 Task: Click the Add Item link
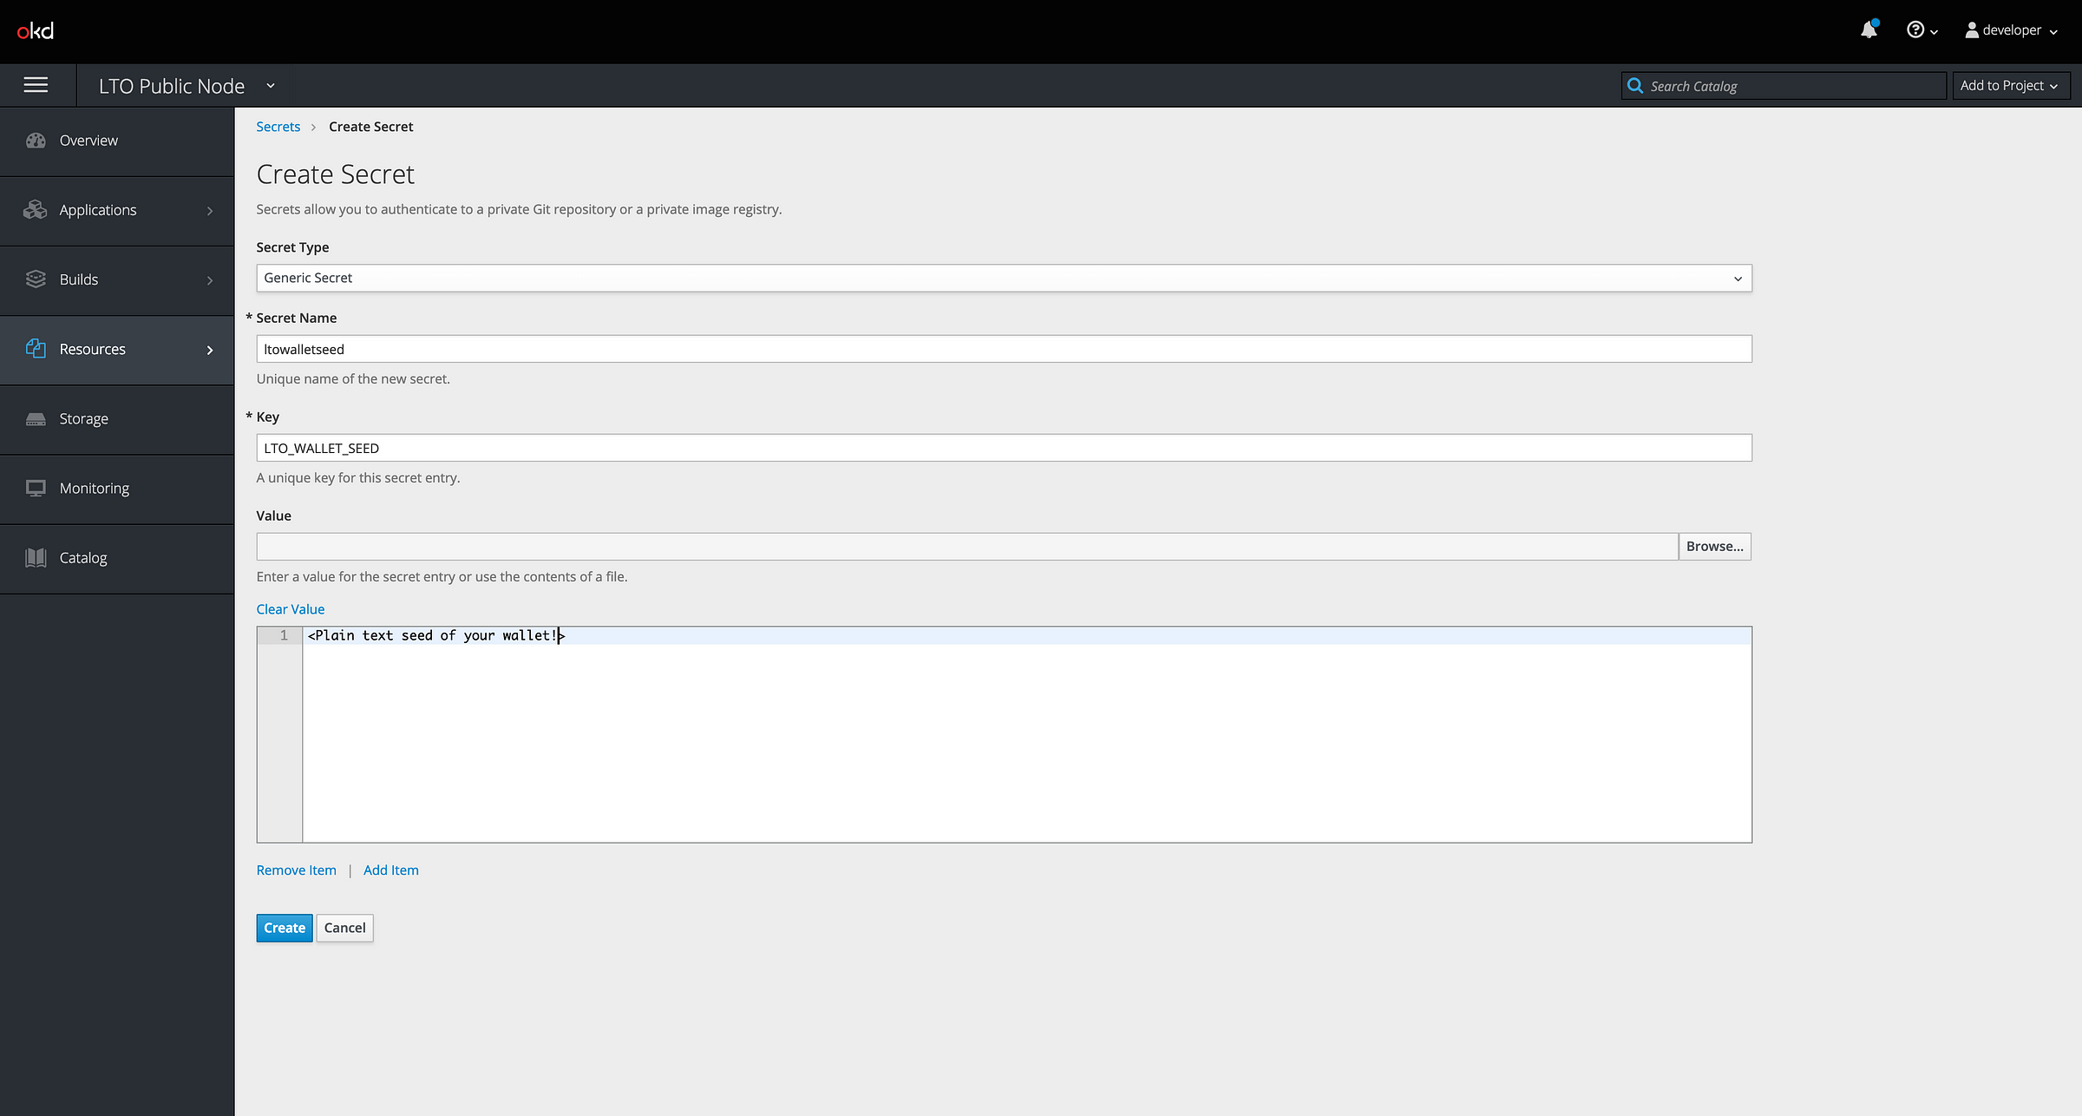pos(391,870)
